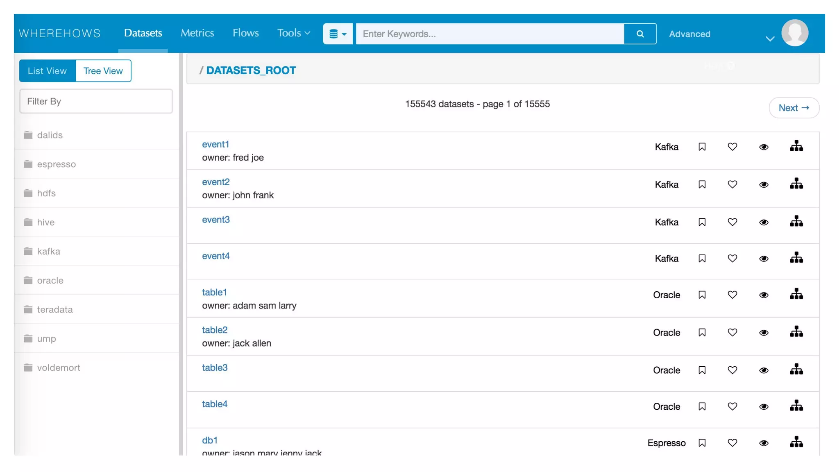Click the user avatar icon
This screenshot has width=839, height=472.
click(x=794, y=33)
